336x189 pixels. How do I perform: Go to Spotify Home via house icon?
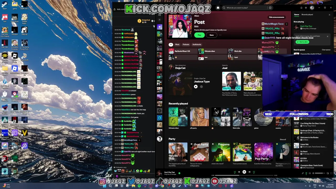tap(218, 8)
